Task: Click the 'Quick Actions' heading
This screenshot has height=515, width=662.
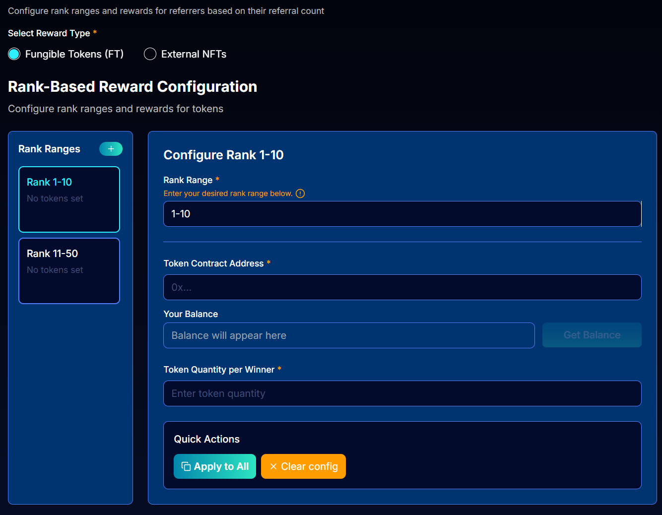Action: tap(206, 439)
